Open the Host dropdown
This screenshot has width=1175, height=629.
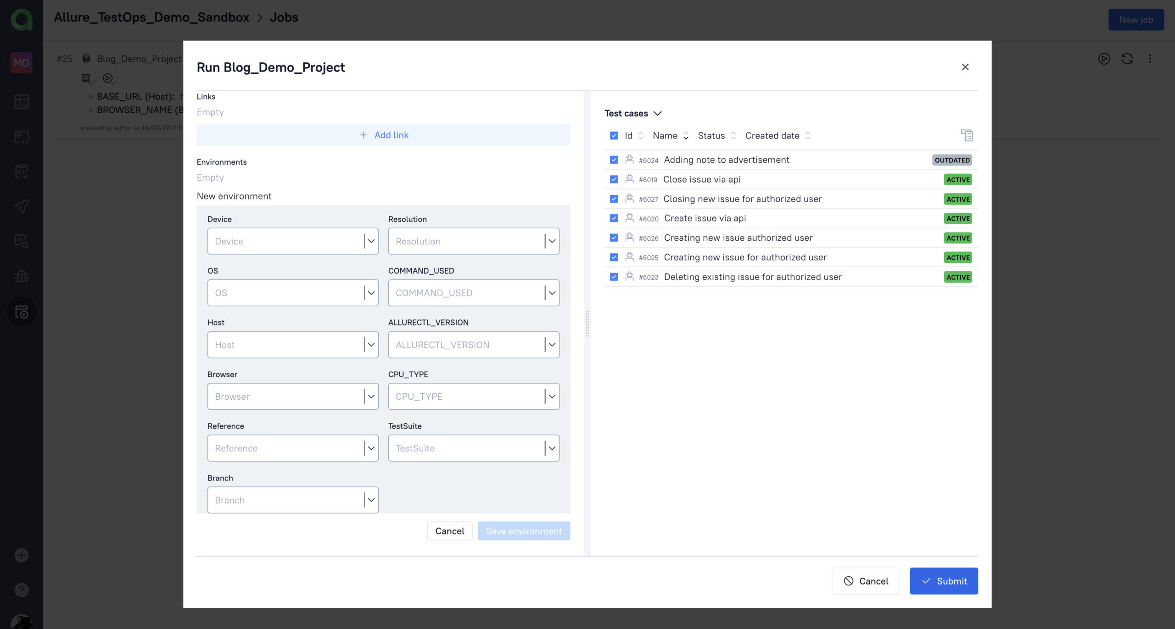(x=293, y=345)
